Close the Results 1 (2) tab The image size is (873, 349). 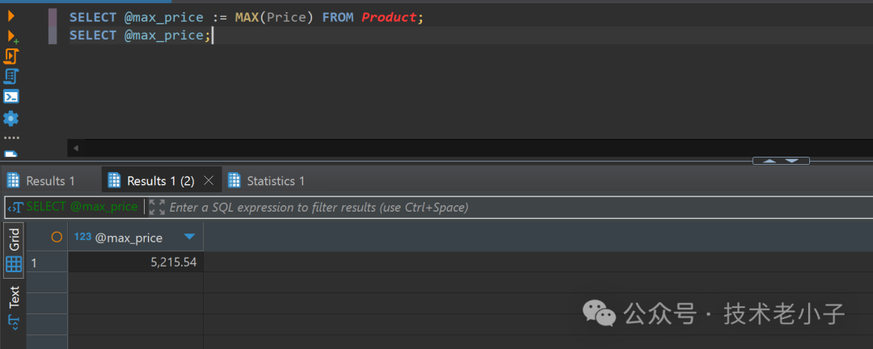pyautogui.click(x=209, y=181)
